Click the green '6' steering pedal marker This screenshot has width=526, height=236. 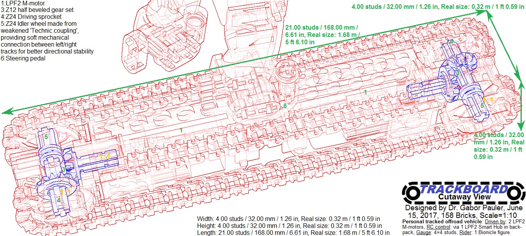click(x=285, y=106)
